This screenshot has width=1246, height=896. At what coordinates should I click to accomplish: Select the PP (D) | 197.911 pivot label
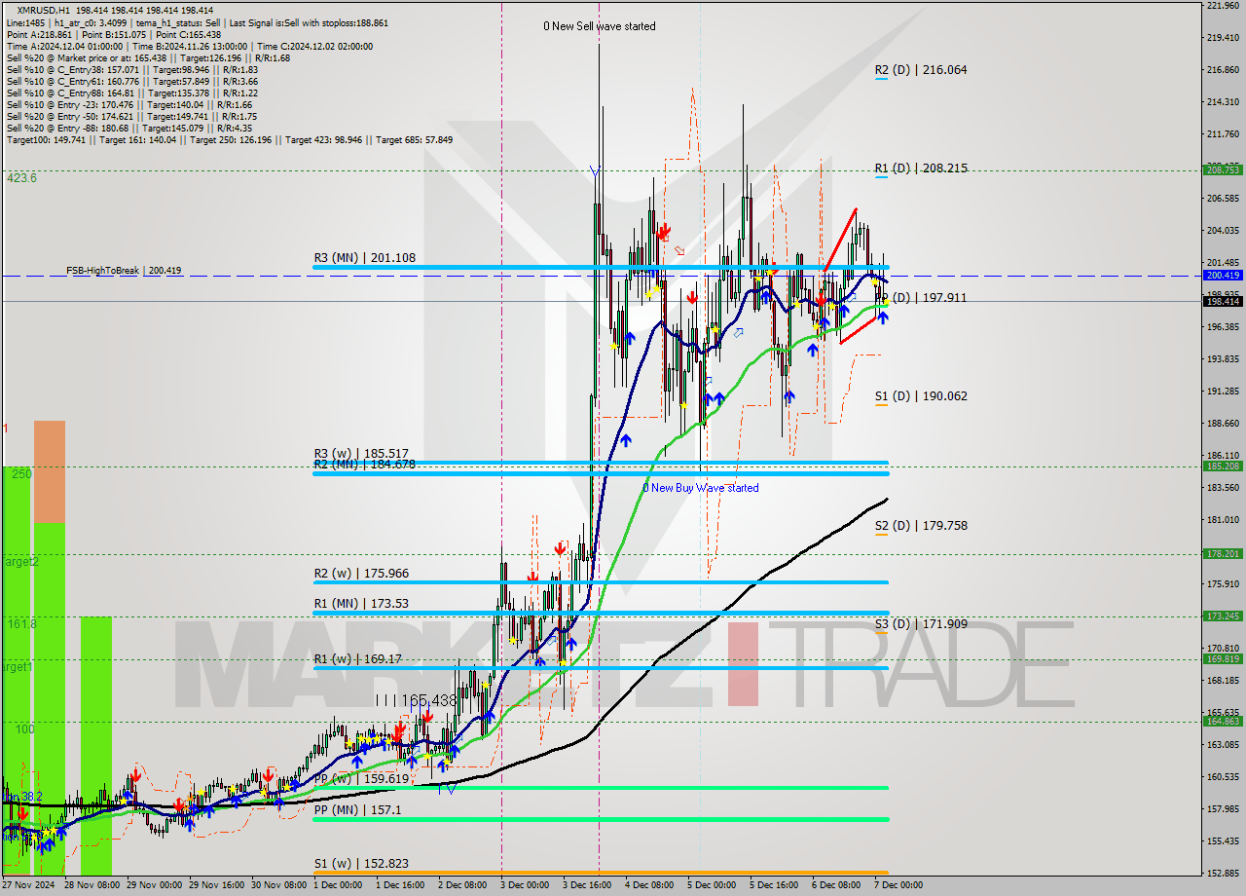tap(921, 298)
